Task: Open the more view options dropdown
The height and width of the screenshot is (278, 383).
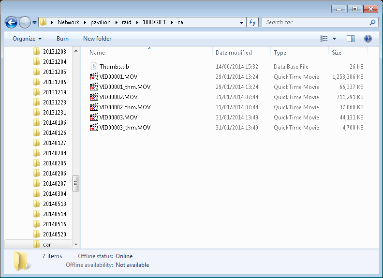Action: (334, 39)
